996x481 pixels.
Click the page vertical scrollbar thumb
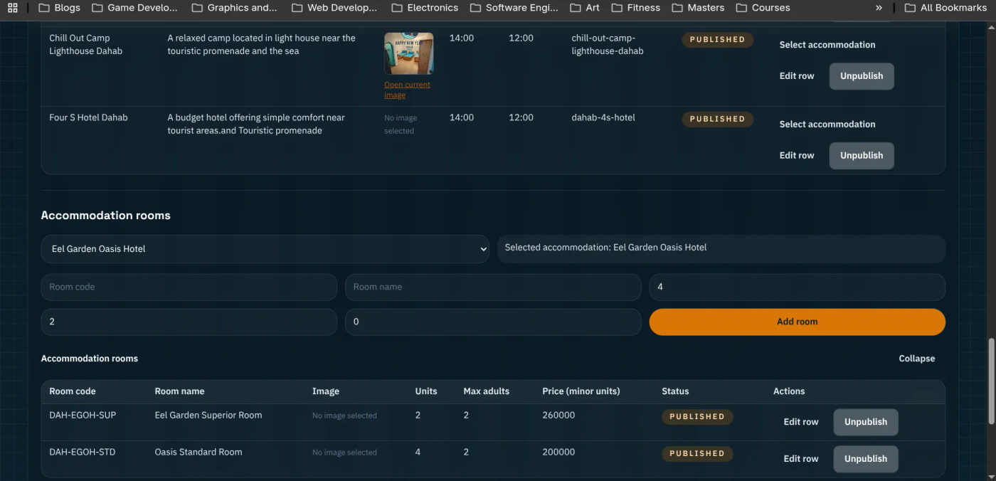[x=990, y=382]
